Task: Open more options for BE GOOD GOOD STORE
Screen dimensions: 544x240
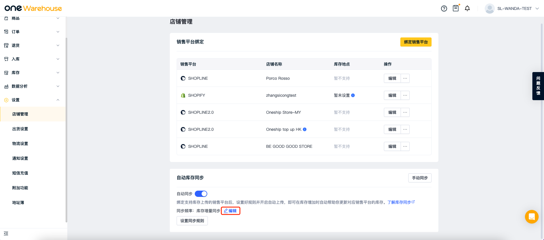Action: (x=405, y=146)
